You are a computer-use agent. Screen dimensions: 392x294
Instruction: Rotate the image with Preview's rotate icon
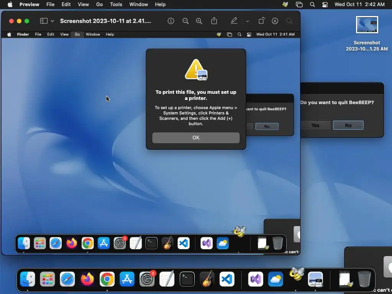261,21
